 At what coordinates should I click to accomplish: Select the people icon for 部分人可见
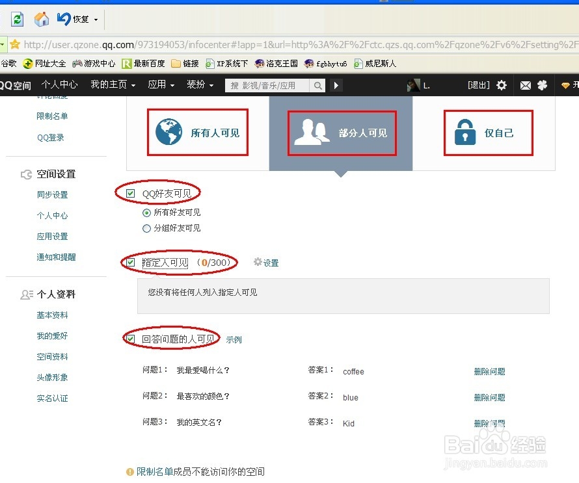[x=314, y=133]
